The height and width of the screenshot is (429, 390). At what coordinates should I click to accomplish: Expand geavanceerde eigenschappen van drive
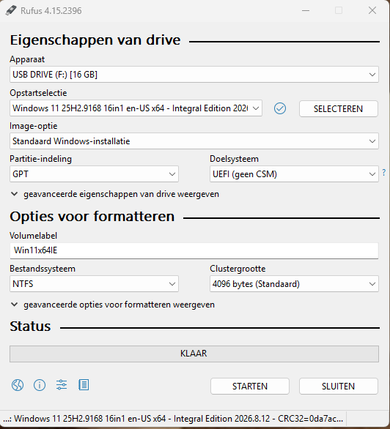114,194
